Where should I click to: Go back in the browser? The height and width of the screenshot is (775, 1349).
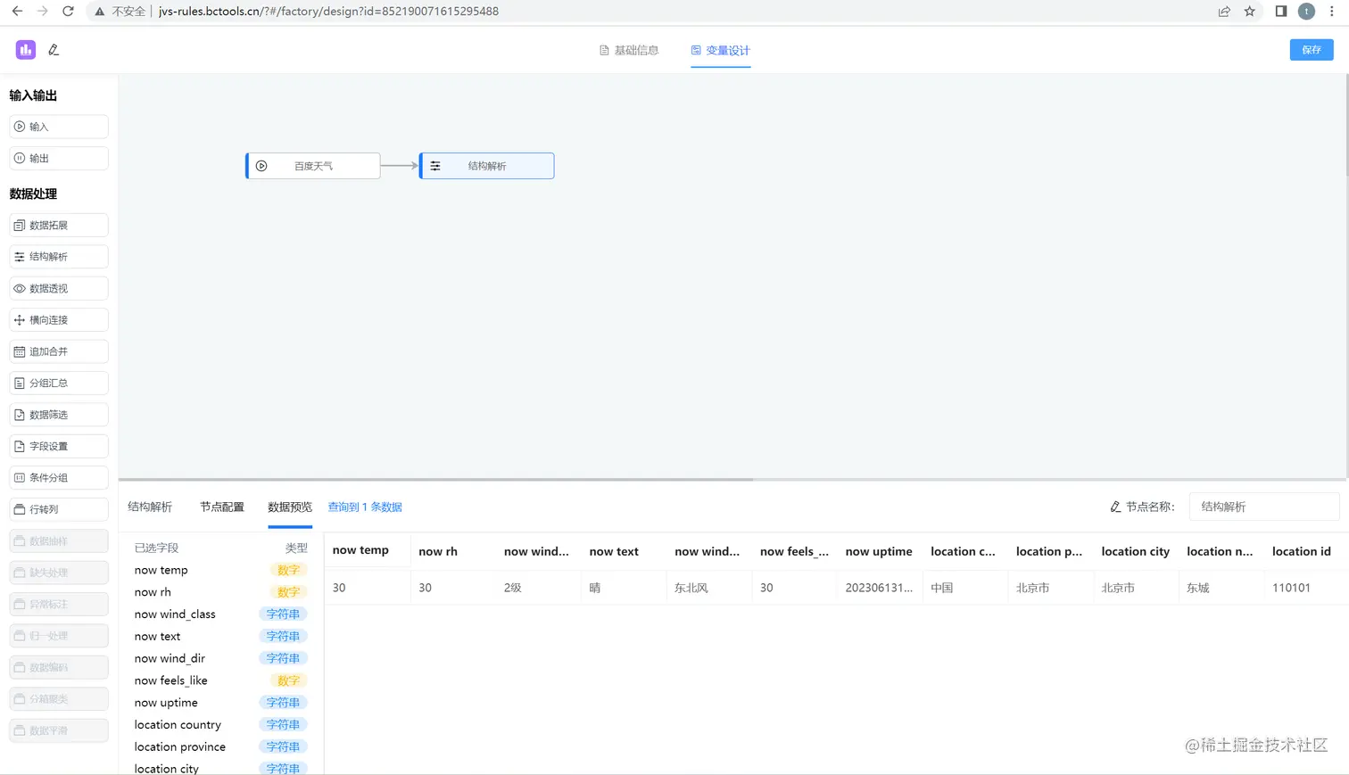(17, 11)
